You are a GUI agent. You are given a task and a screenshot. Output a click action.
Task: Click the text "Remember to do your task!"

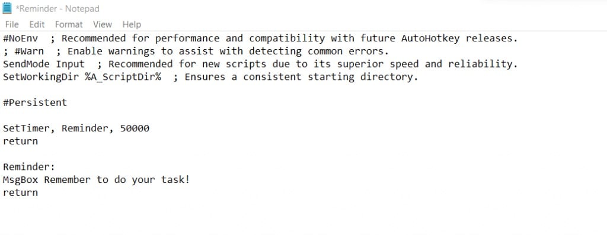coord(117,180)
